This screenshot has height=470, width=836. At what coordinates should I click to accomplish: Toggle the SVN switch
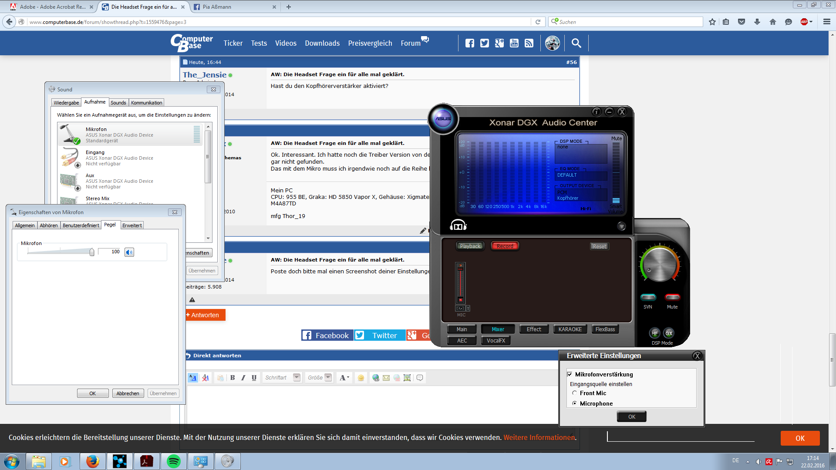648,297
